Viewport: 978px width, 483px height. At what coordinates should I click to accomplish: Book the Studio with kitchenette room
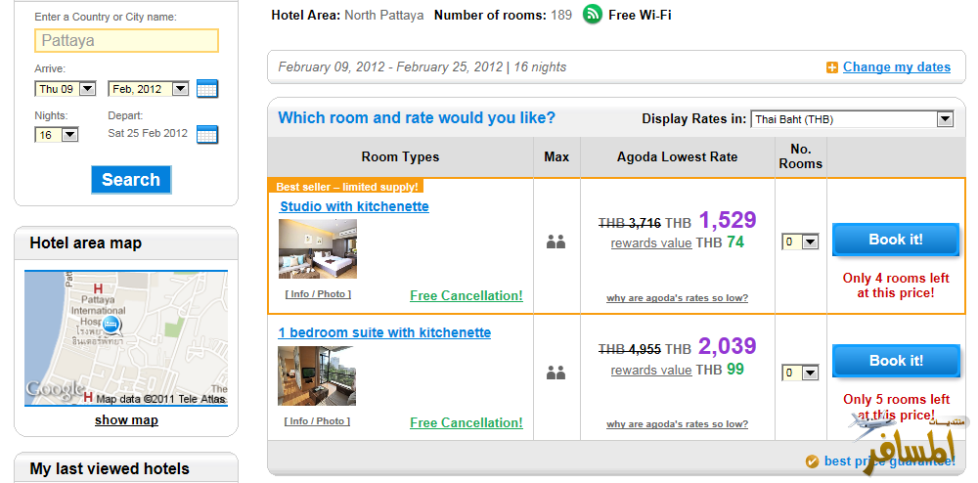click(x=896, y=240)
